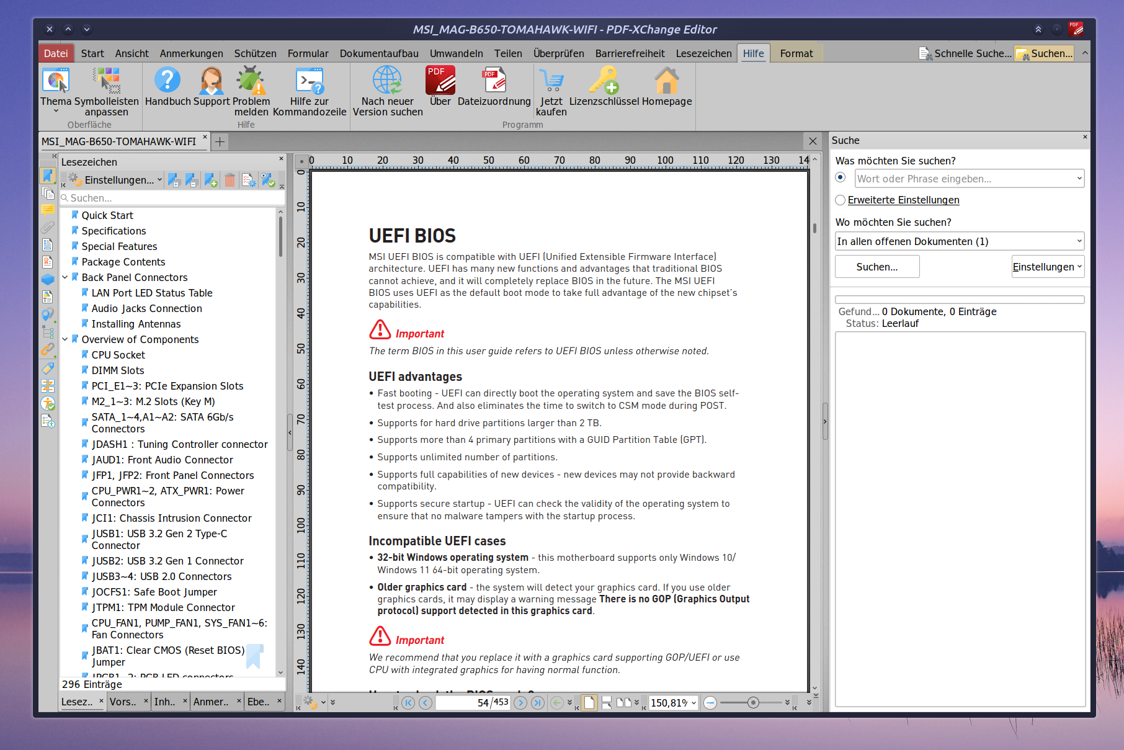Open Einstellungen dropdown in Suche panel
Viewport: 1124px width, 750px height.
click(x=1048, y=267)
